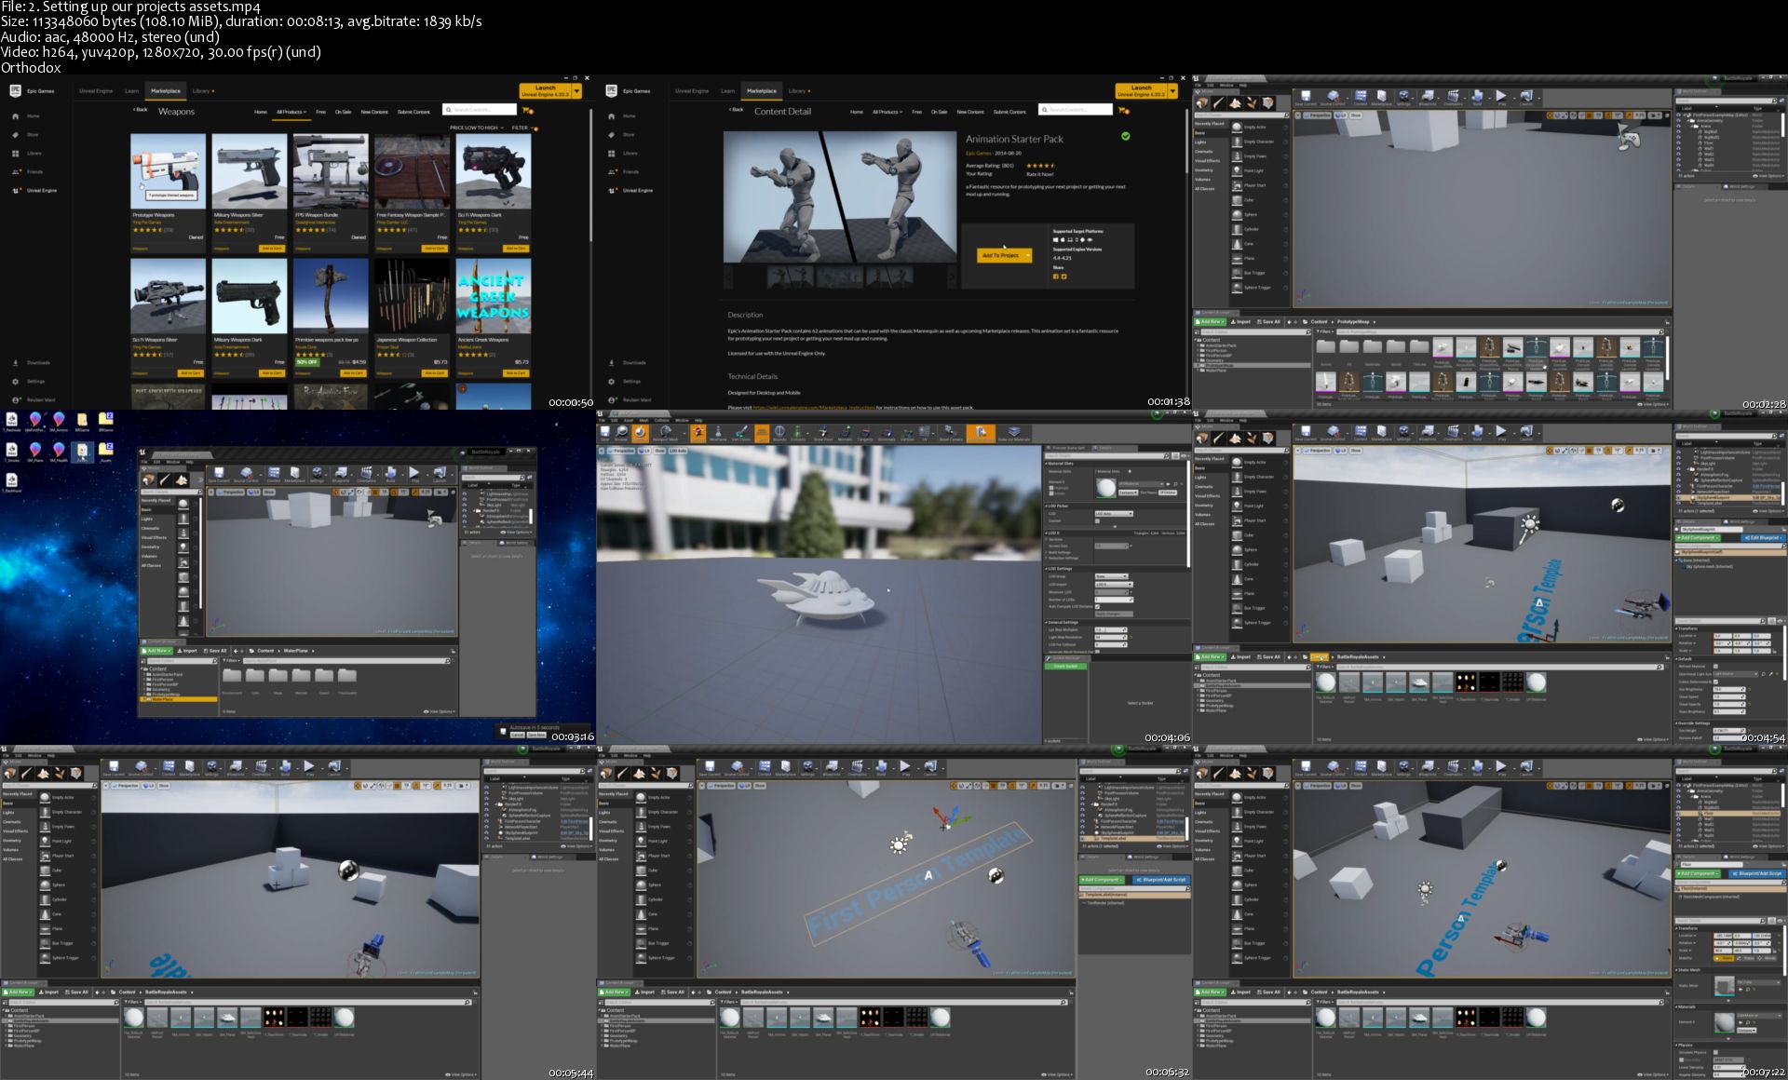Open Add New in the 00:02:28 content browser
Viewport: 1788px width, 1080px height.
coord(1210,321)
